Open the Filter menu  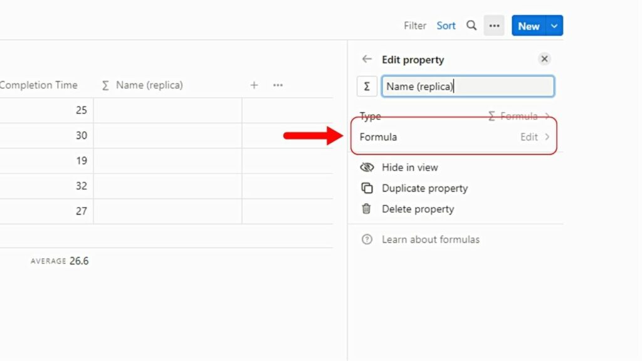click(414, 26)
